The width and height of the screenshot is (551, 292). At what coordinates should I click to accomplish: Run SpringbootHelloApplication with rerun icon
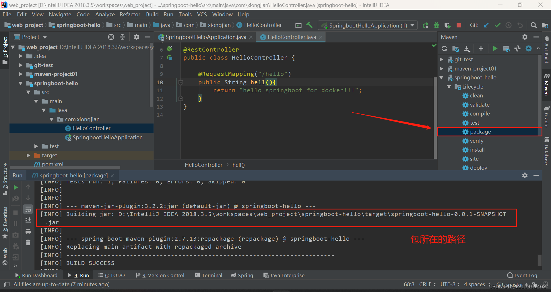click(x=425, y=26)
